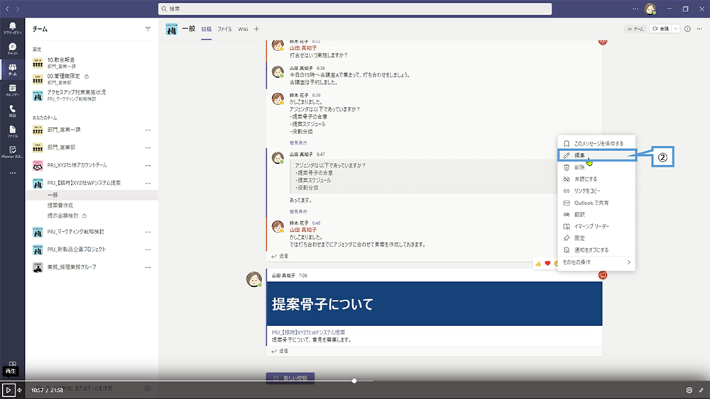Screen dimensions: 710x399
Task: Click PRJ_【臨時】XYZ社WFシステム提案 link in announcement
Action: tap(308, 332)
